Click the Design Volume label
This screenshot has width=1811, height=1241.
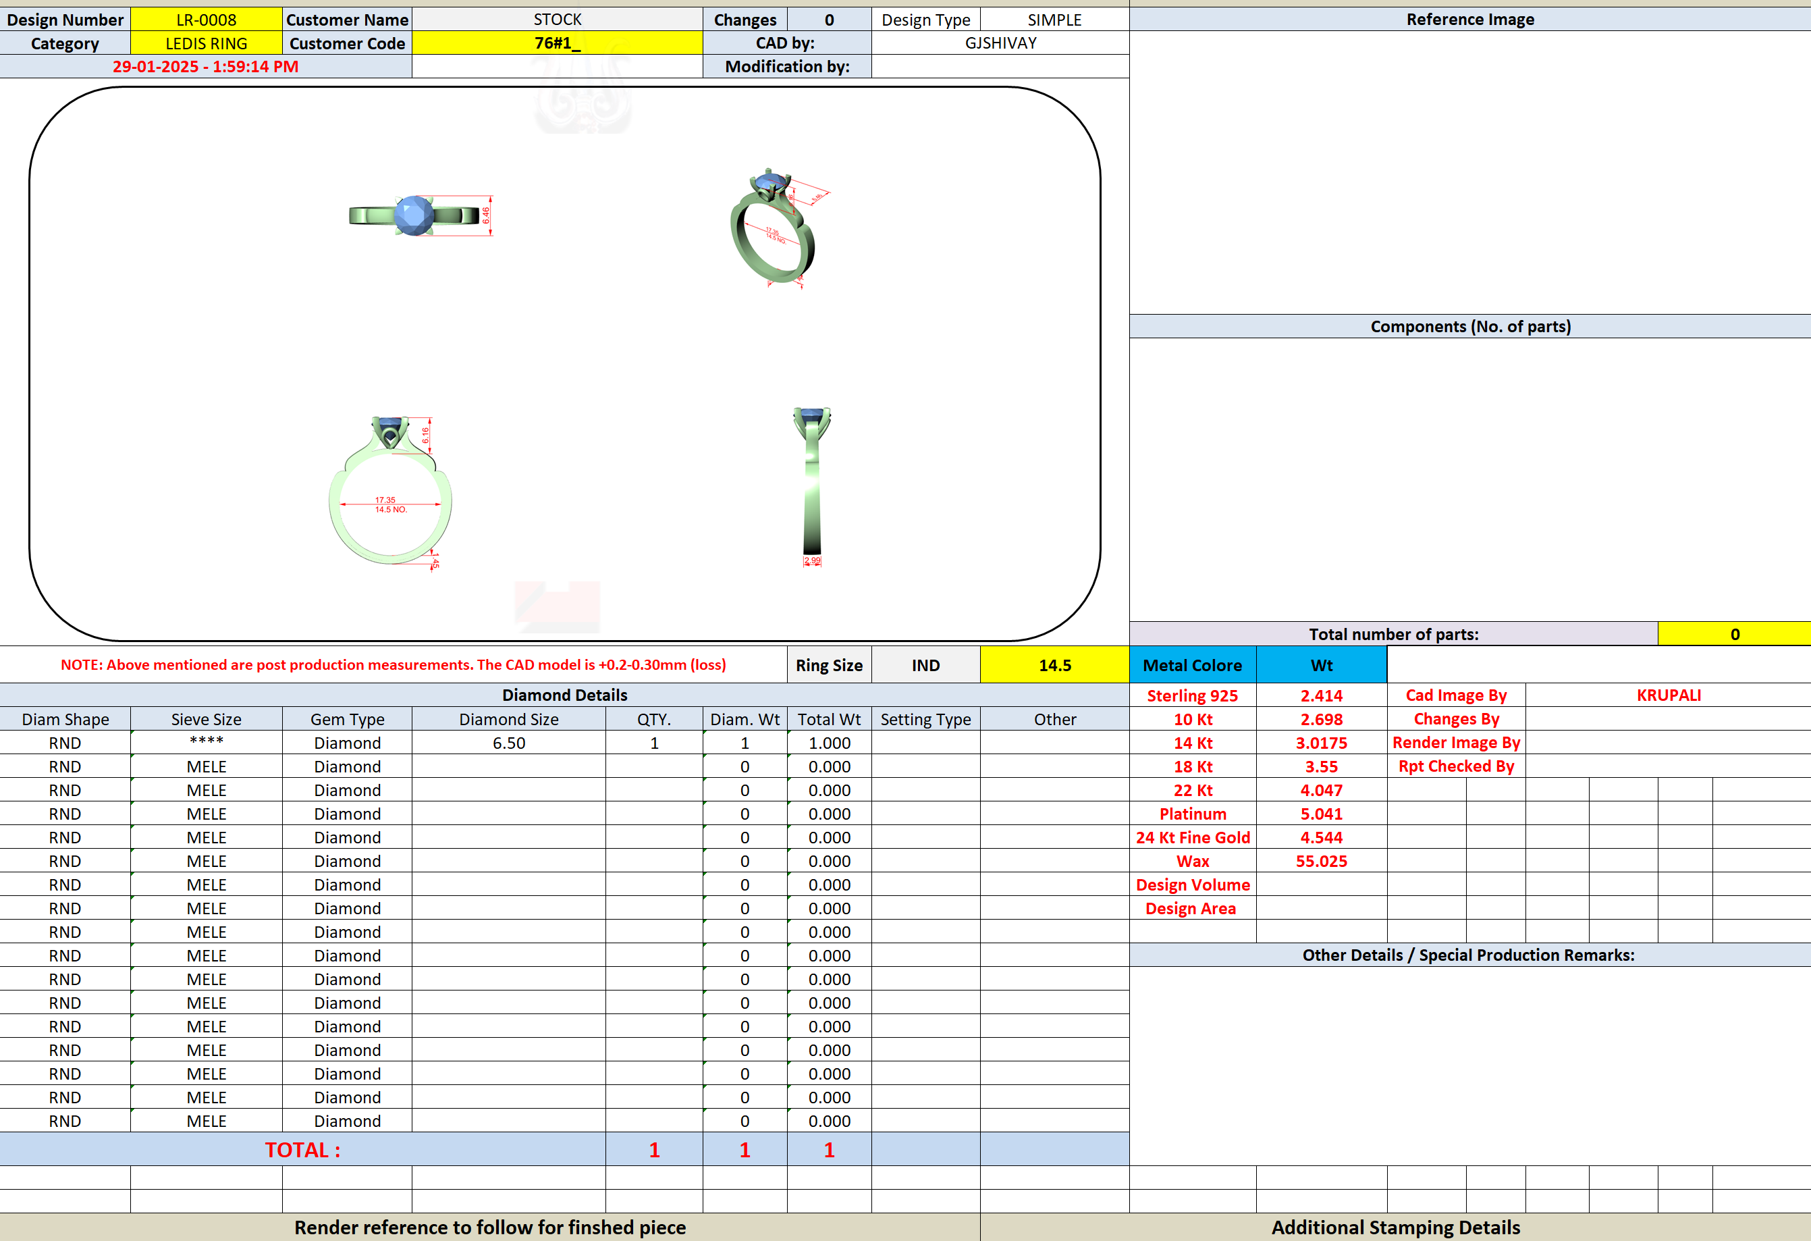[1192, 884]
